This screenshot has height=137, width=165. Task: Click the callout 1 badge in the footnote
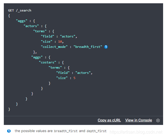(x=9, y=131)
